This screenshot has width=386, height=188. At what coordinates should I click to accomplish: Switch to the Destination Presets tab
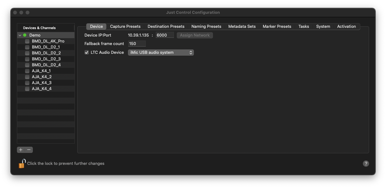[x=166, y=27]
